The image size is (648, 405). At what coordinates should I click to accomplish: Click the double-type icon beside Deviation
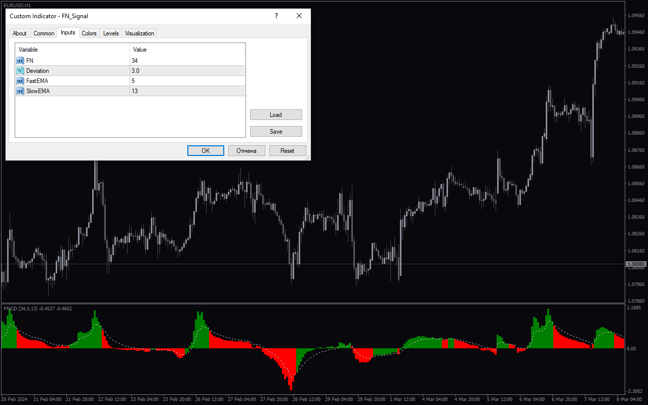pos(20,71)
